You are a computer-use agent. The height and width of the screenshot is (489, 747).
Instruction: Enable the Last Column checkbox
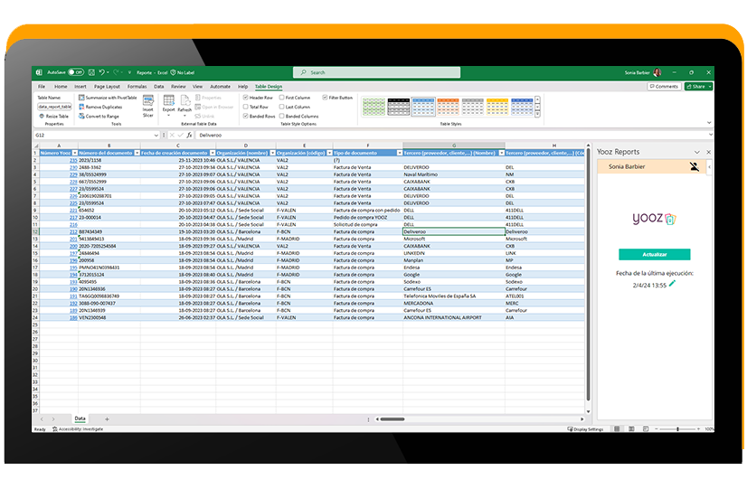pos(281,108)
